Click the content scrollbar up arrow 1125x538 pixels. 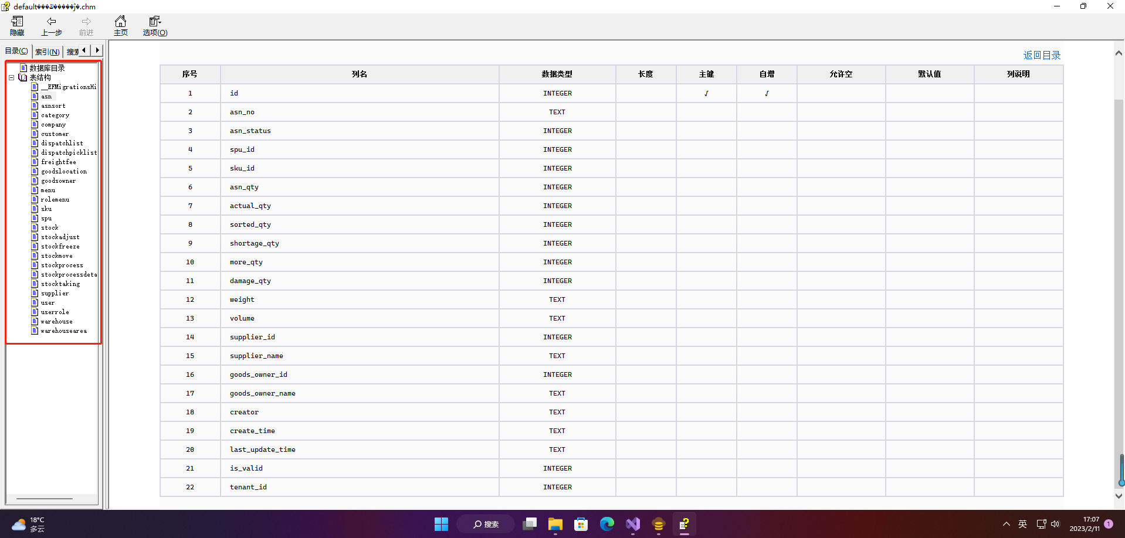1119,53
